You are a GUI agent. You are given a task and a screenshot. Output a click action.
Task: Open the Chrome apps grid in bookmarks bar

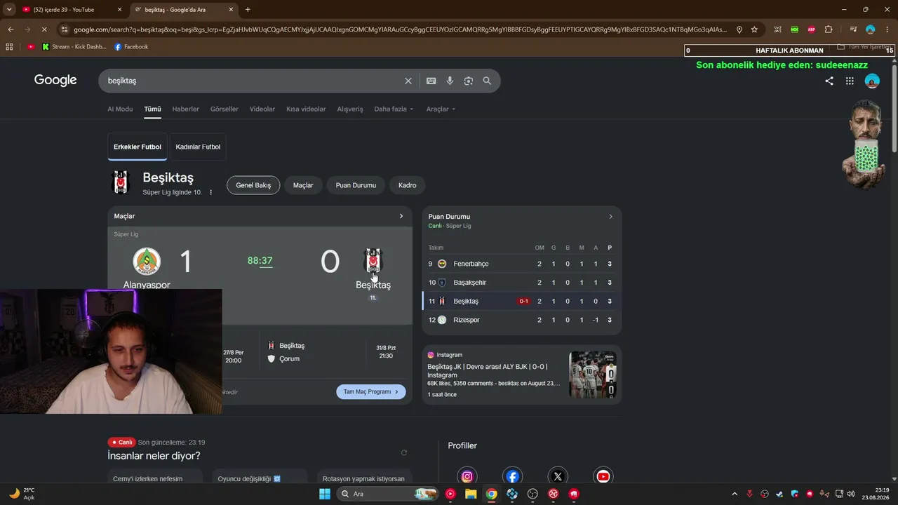tap(9, 47)
